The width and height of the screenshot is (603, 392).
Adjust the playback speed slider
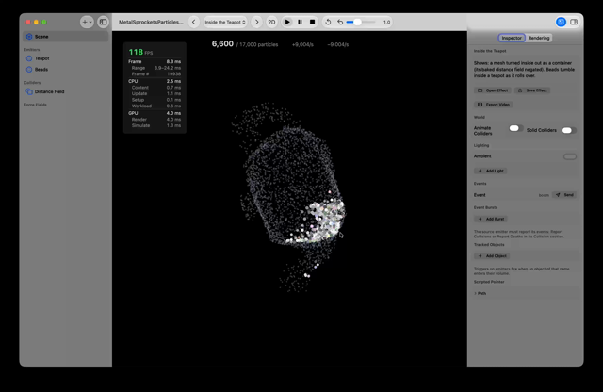(x=361, y=22)
